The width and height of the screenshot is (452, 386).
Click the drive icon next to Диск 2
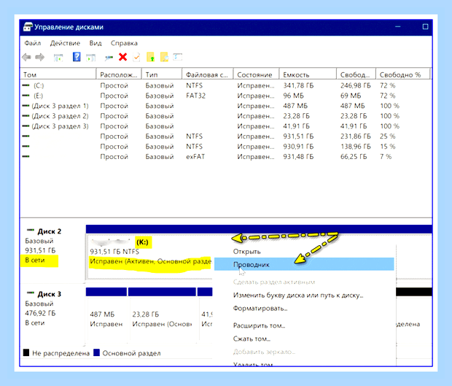(x=31, y=231)
